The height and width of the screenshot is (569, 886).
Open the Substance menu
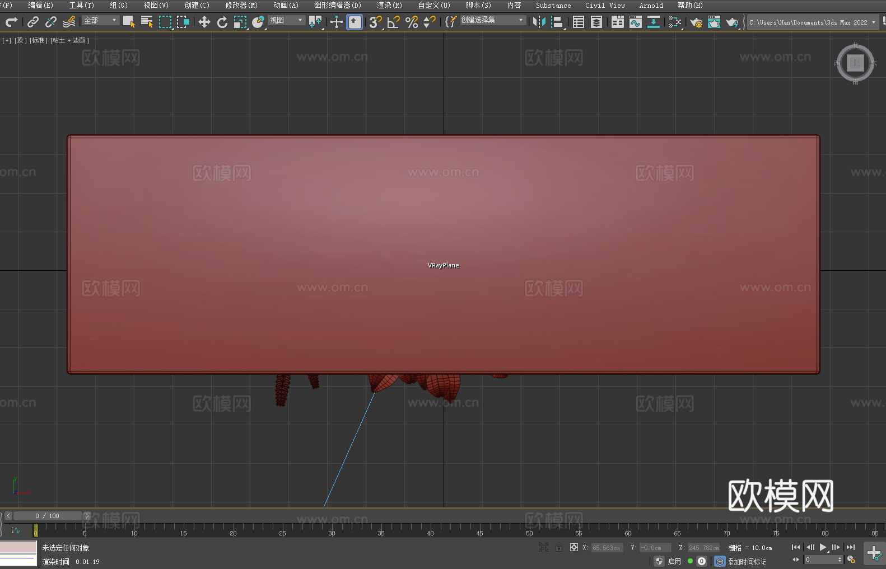point(553,5)
